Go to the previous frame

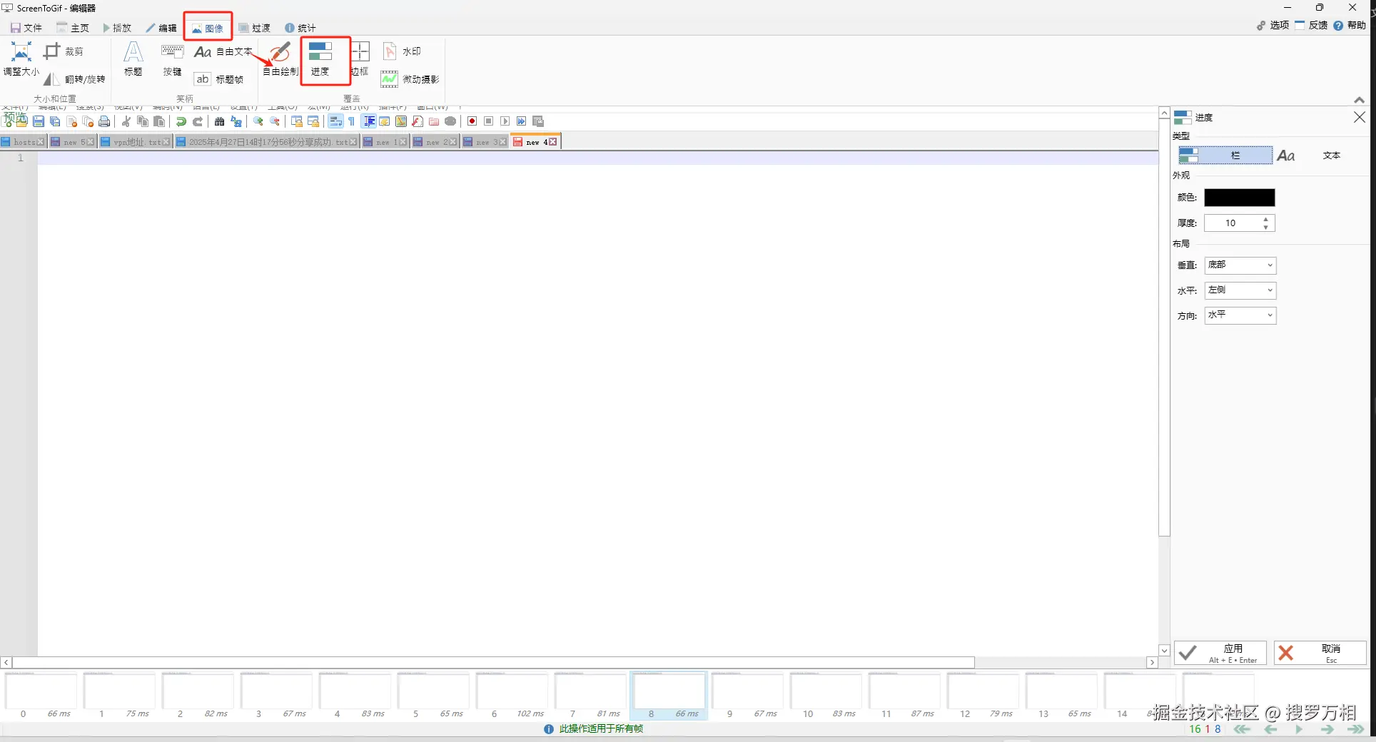click(1271, 729)
